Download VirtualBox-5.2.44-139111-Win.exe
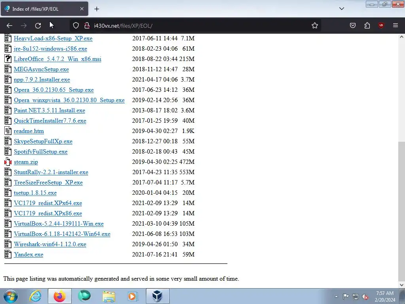This screenshot has height=304, width=405. tap(59, 224)
